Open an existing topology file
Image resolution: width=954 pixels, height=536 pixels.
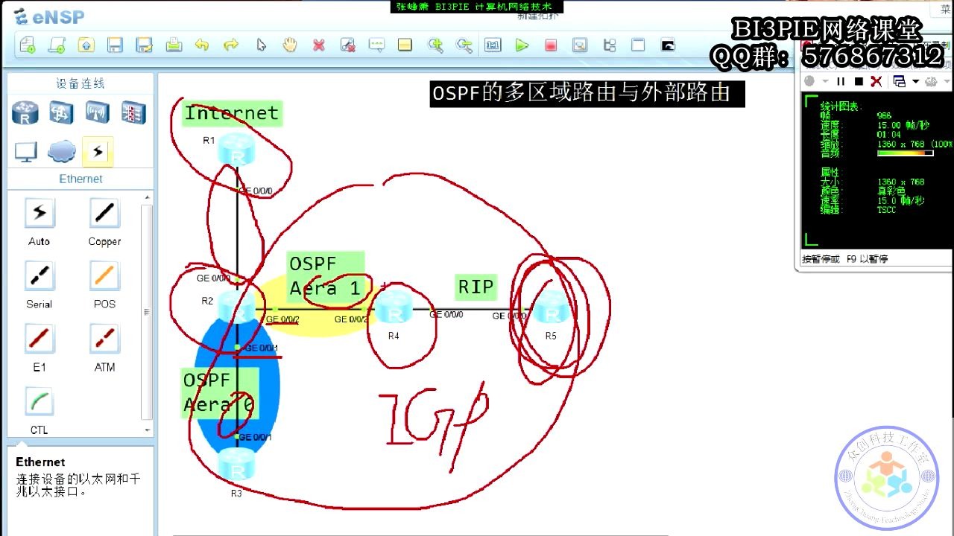pos(86,45)
